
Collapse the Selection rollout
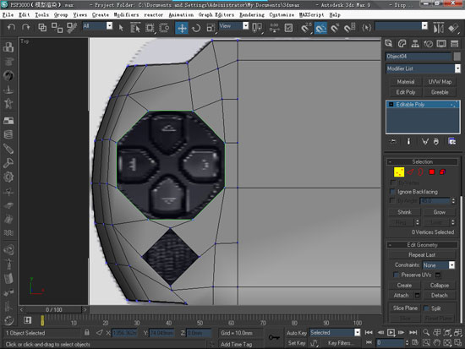(423, 162)
